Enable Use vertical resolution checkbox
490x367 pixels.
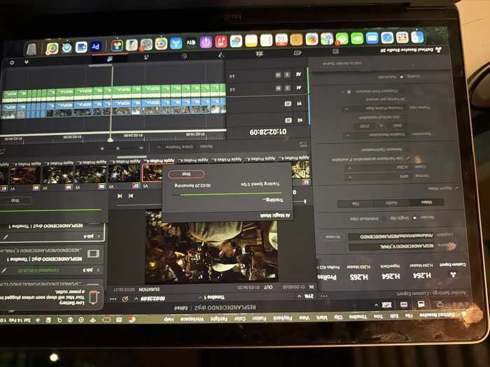point(405,117)
